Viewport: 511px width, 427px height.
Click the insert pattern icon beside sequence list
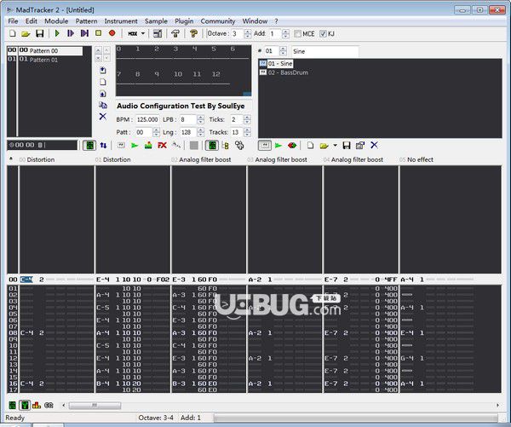click(103, 70)
